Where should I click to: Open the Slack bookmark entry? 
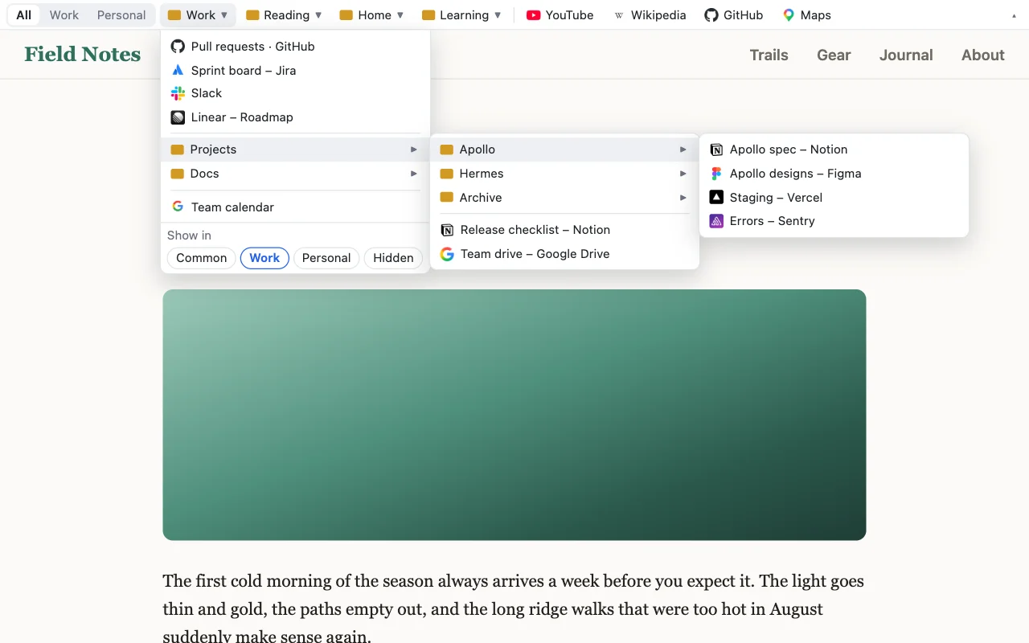[296, 93]
